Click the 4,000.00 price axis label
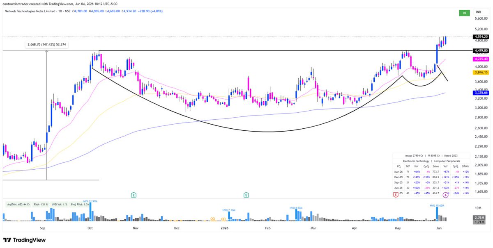The width and height of the screenshot is (493, 248). [481, 66]
